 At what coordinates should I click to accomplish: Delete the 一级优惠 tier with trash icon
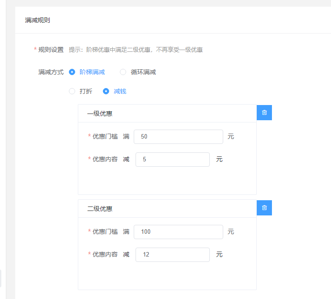pyautogui.click(x=264, y=113)
